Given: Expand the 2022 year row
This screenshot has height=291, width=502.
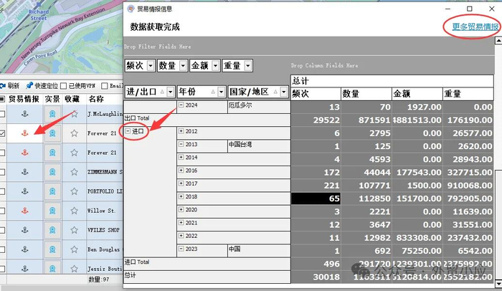Looking at the screenshot, I should pos(181,236).
